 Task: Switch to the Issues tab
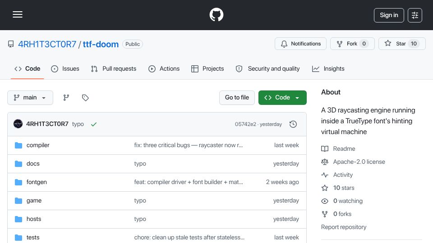(65, 68)
